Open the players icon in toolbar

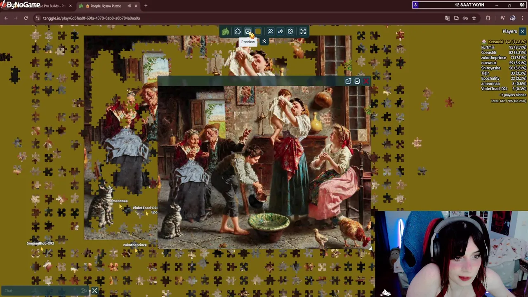271,31
